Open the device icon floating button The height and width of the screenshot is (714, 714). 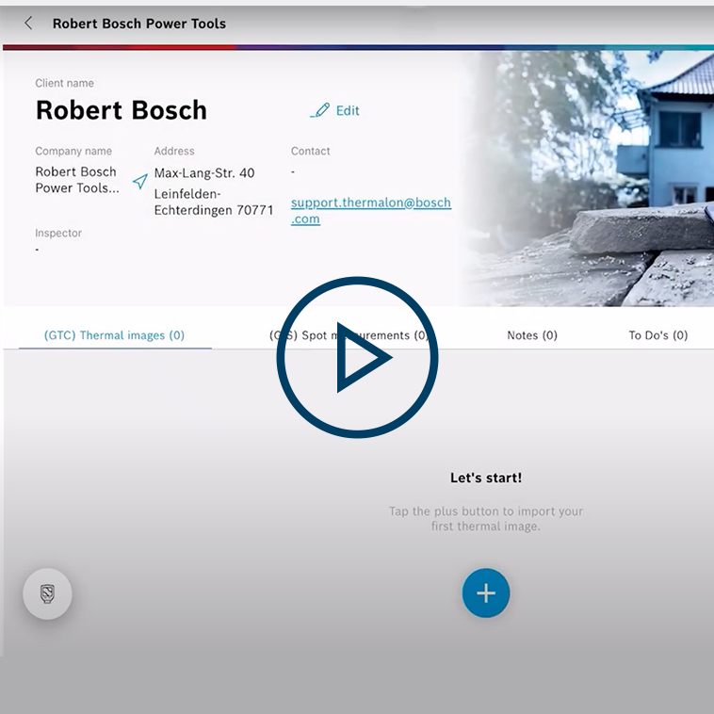pyautogui.click(x=47, y=593)
